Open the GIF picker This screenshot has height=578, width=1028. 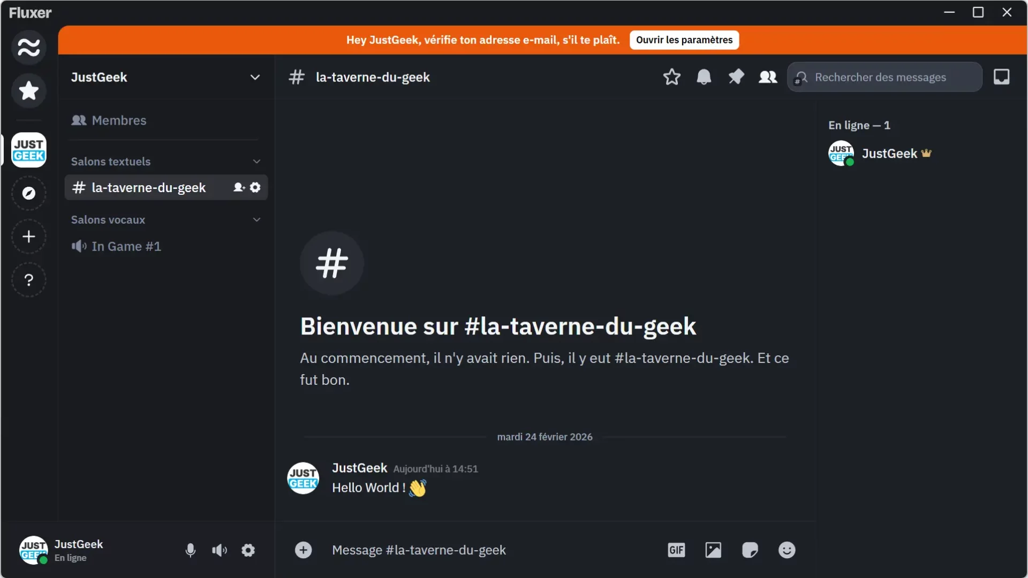click(x=677, y=550)
